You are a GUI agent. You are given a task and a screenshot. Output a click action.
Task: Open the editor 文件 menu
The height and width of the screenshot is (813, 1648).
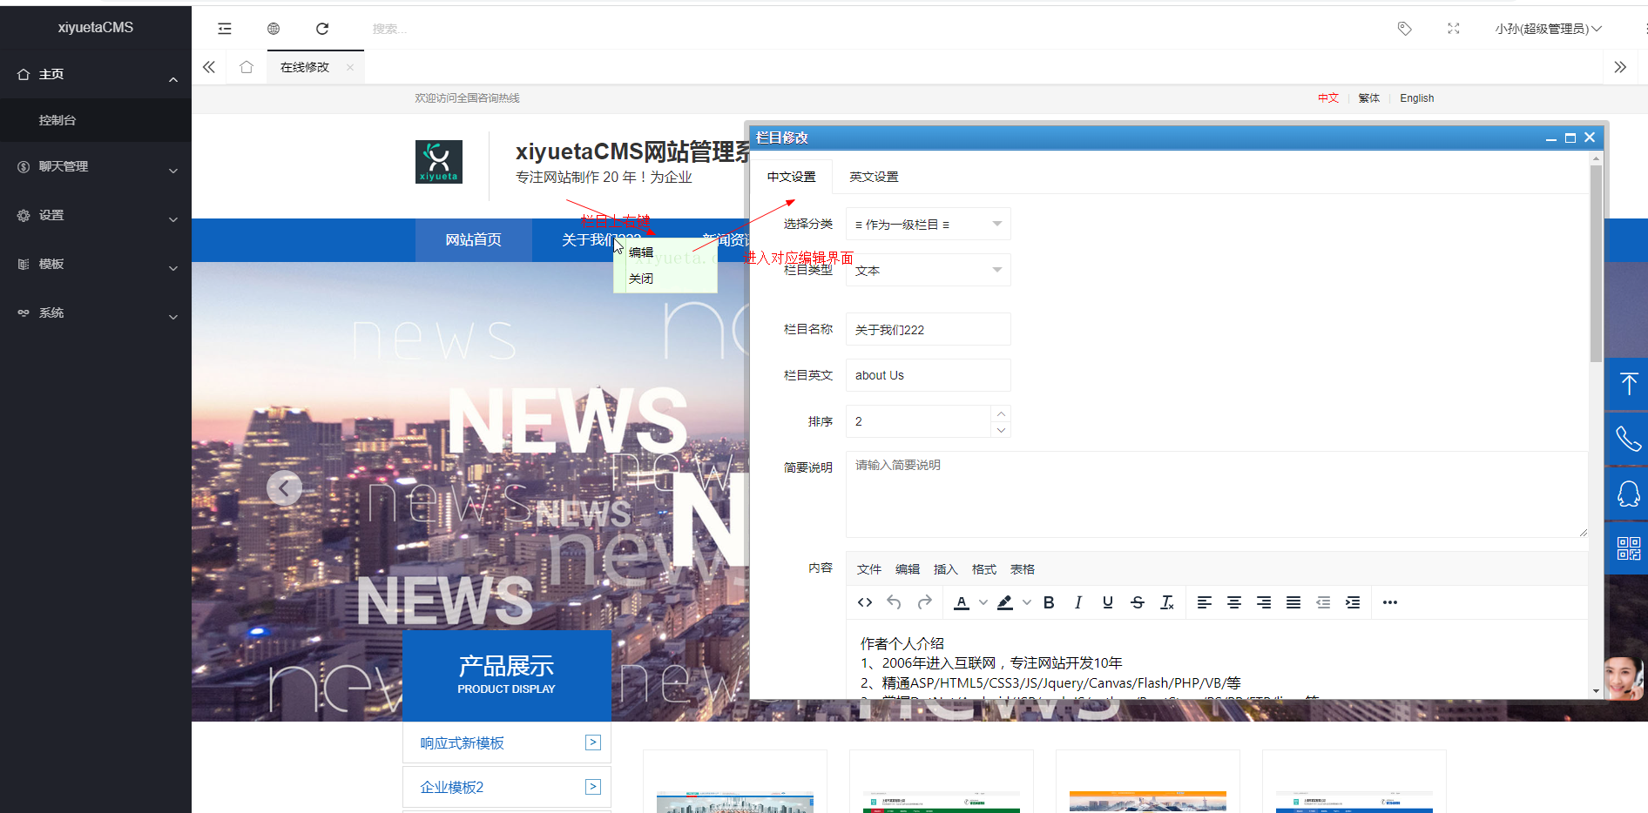869,569
